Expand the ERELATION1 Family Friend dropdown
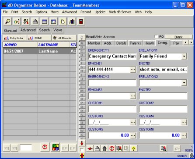This screenshot has width=195, height=159. 184,57
